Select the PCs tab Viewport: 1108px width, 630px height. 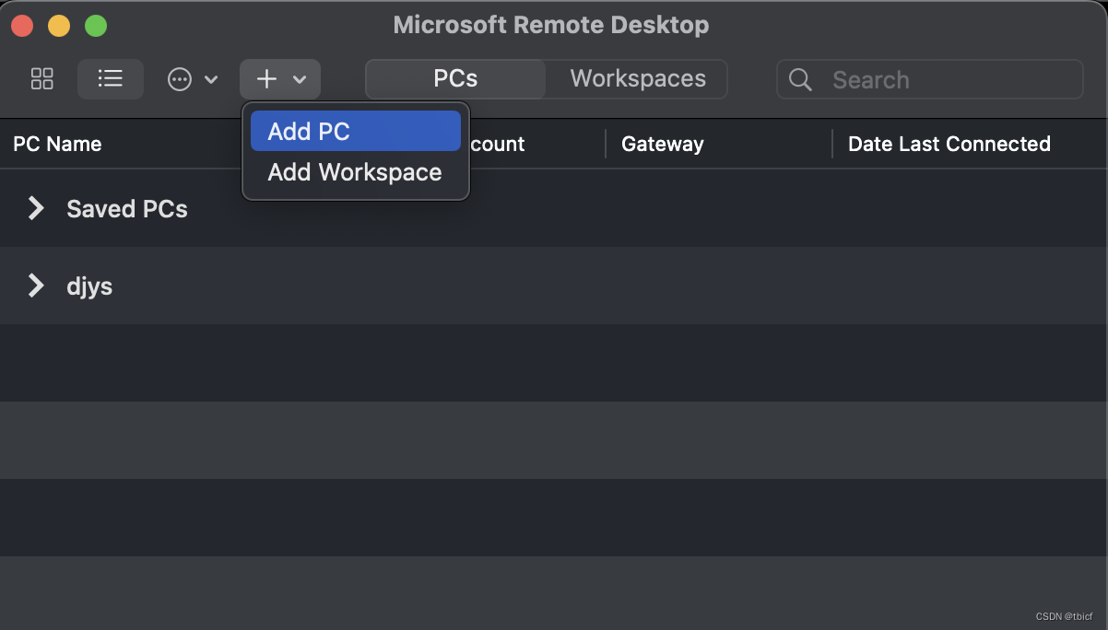[x=455, y=79]
